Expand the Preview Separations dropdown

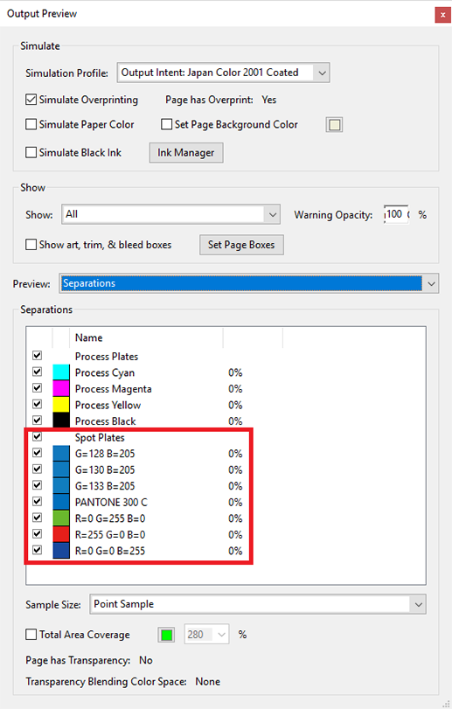pos(248,284)
